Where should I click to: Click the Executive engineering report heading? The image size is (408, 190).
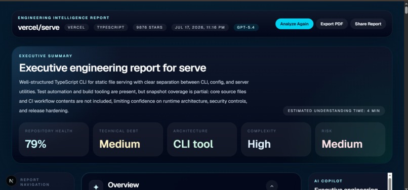point(113,68)
